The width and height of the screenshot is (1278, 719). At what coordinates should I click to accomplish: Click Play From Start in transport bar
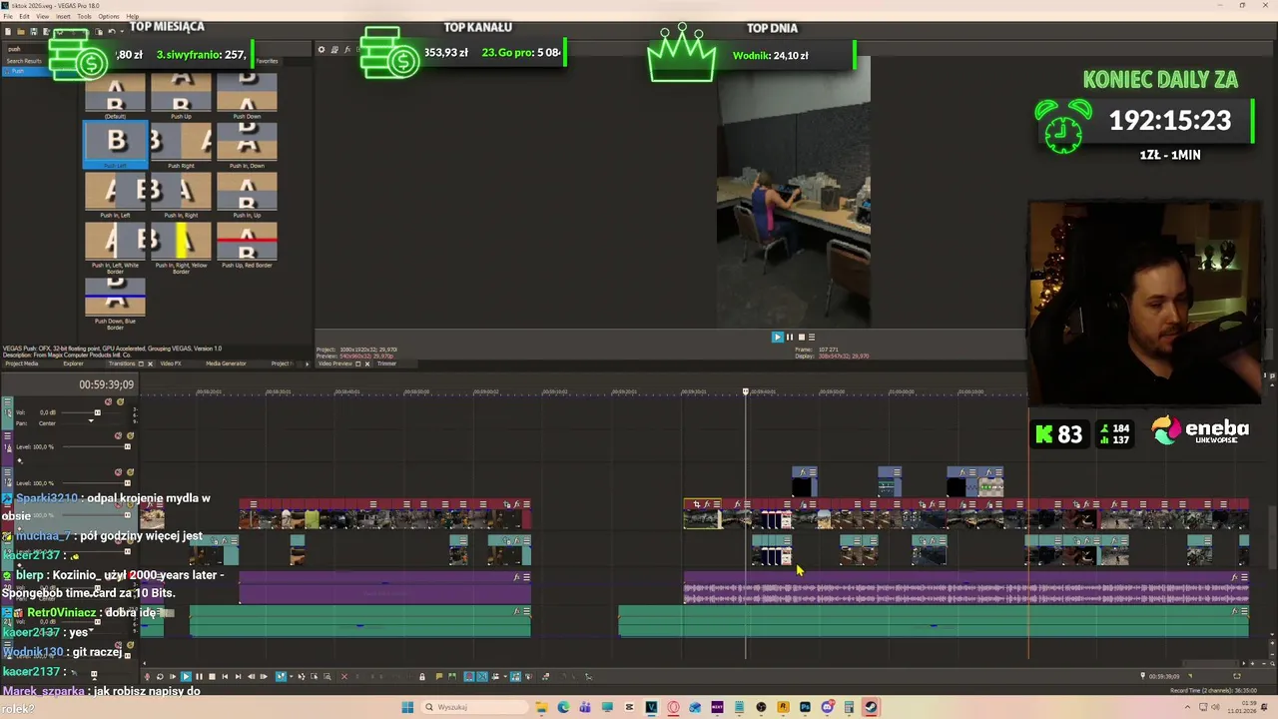(x=173, y=676)
